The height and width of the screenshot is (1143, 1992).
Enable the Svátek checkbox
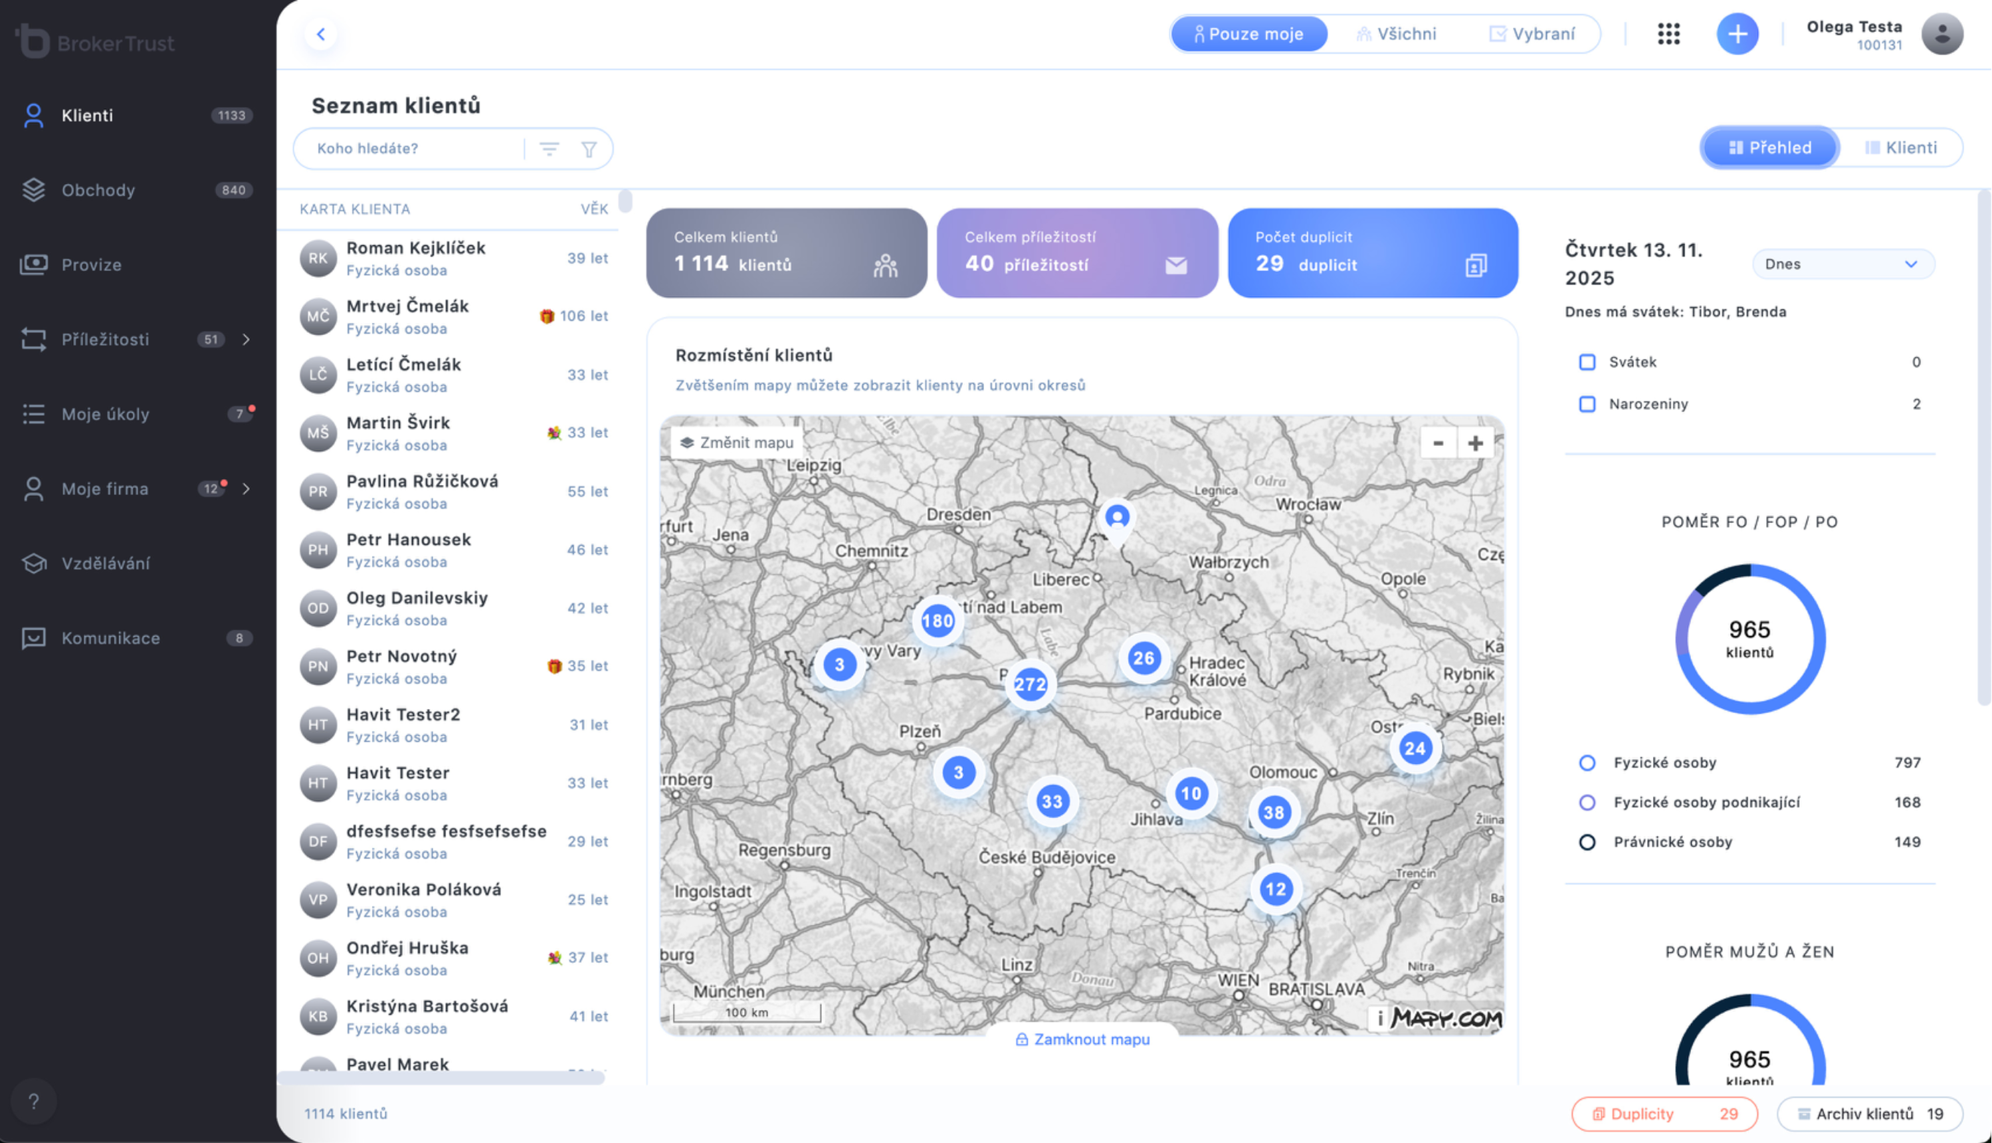1587,362
